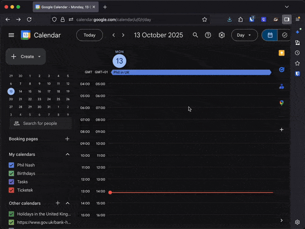305x229 pixels.
Task: Open the Day view dropdown
Action: click(x=244, y=35)
